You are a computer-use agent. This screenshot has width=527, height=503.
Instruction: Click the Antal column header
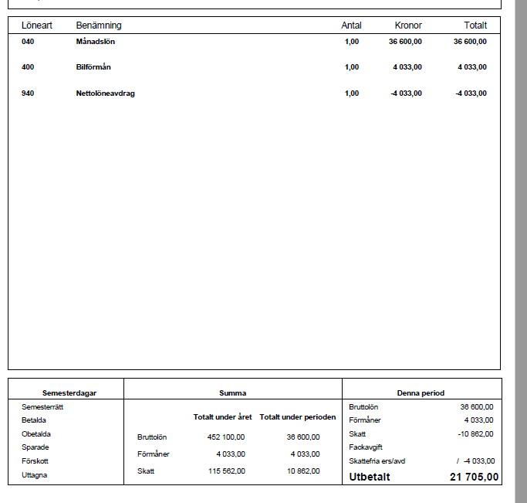351,25
